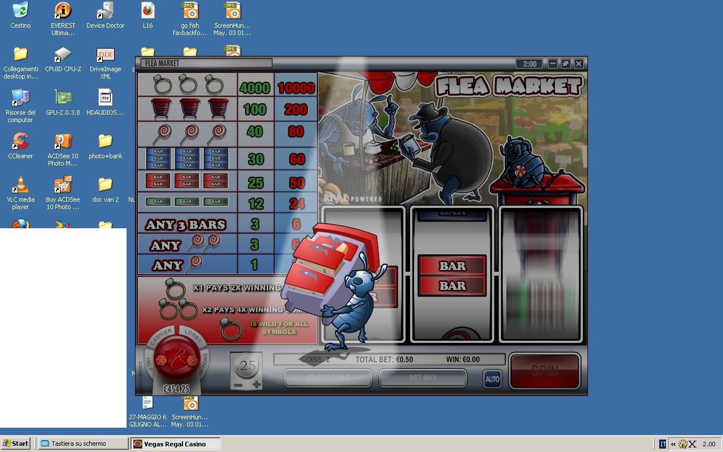Turn on AUTO spin mode
723x452 pixels.
492,379
